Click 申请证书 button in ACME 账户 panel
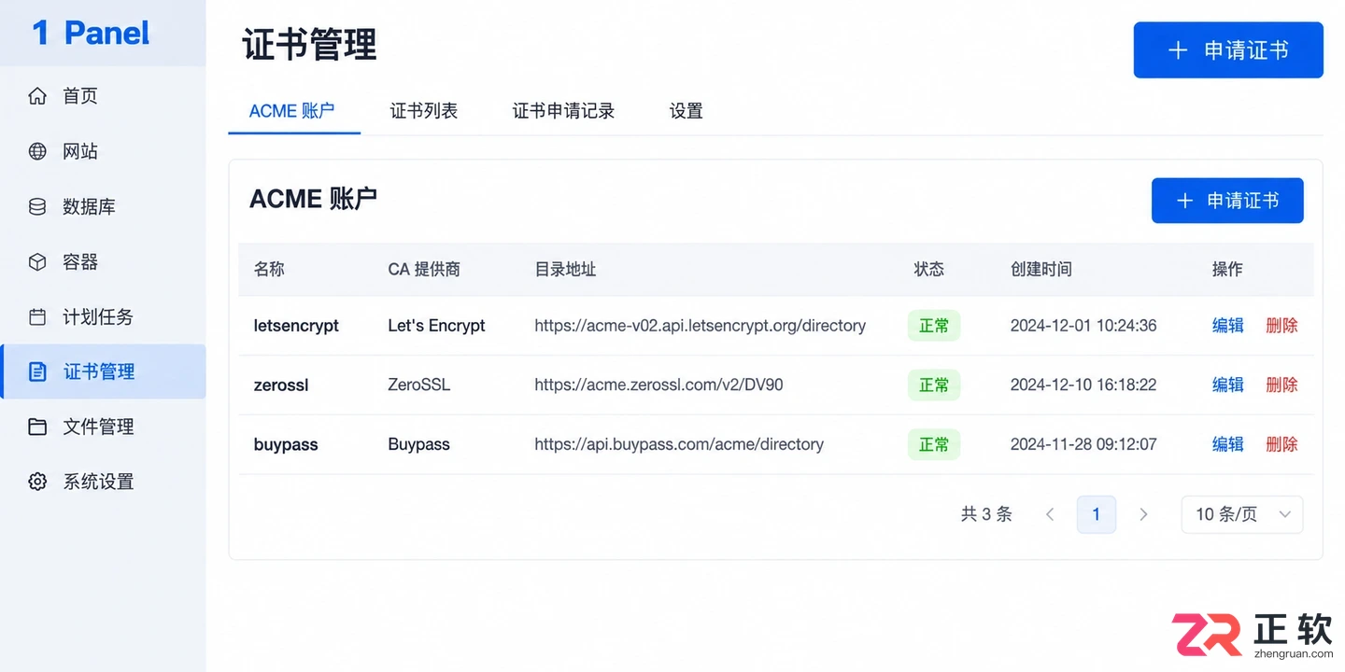 [1227, 201]
